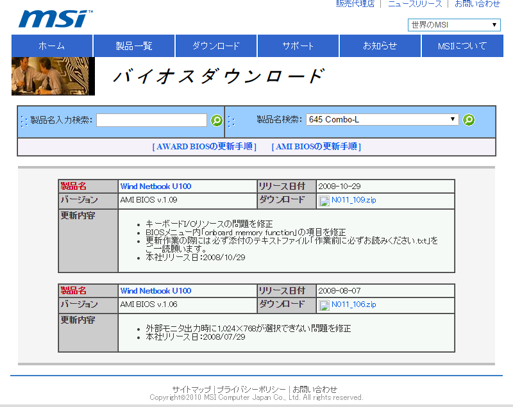Image resolution: width=513 pixels, height=407 pixels.
Task: Open お問い合わせ link in footer
Action: tap(315, 389)
